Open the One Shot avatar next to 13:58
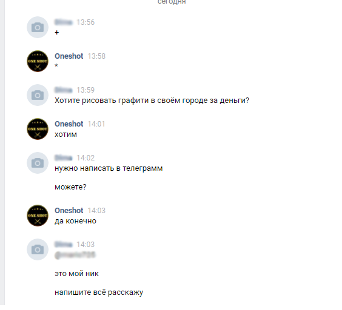The width and height of the screenshot is (342, 310). pyautogui.click(x=38, y=61)
